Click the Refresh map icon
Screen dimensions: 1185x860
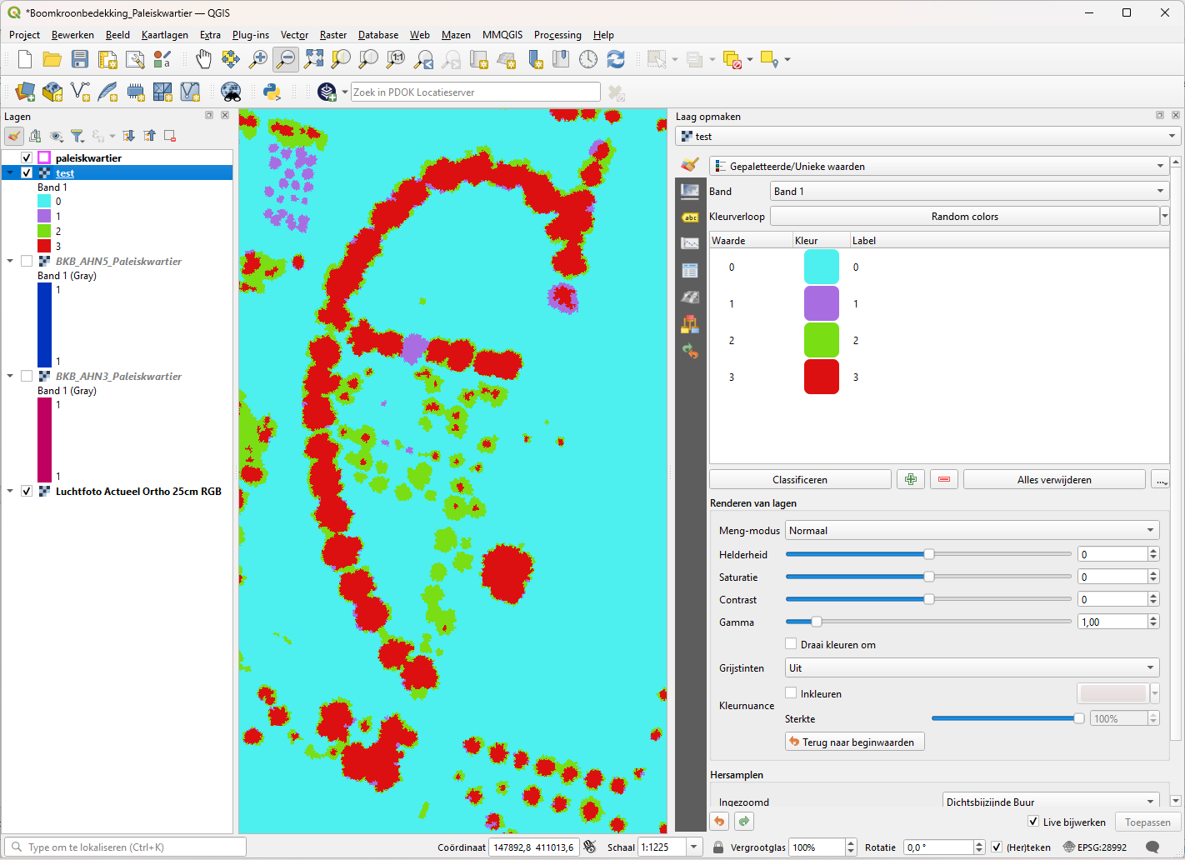click(x=616, y=59)
